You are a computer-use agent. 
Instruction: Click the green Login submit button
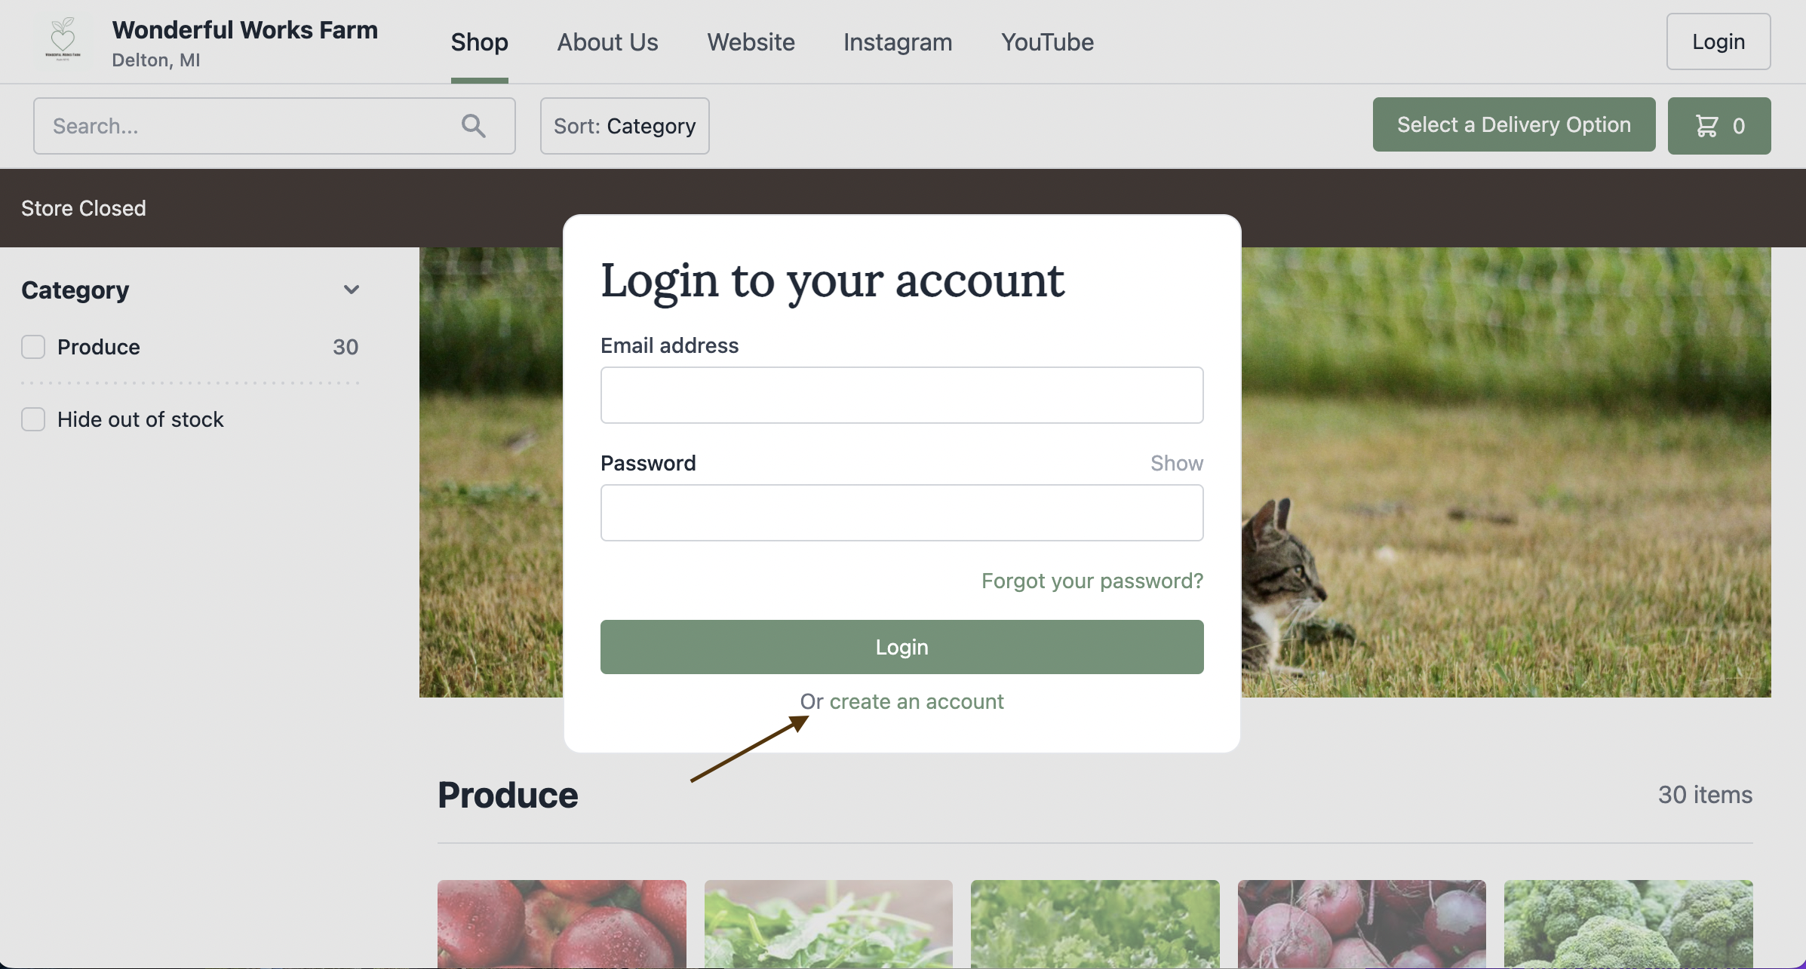coord(902,647)
